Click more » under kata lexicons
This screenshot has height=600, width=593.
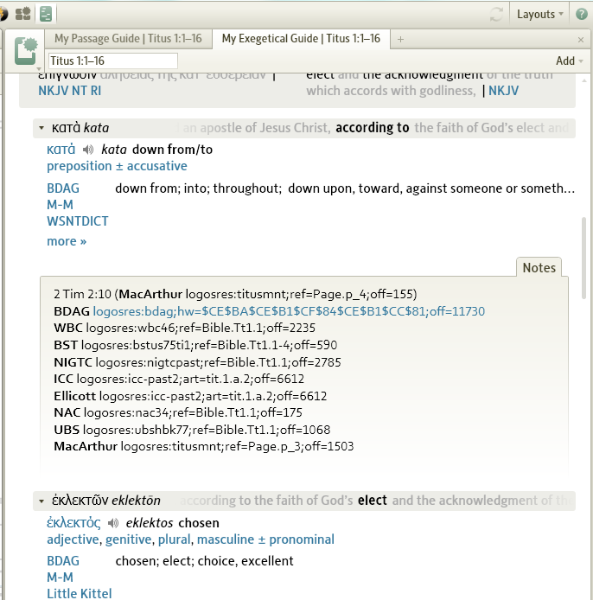coord(67,241)
